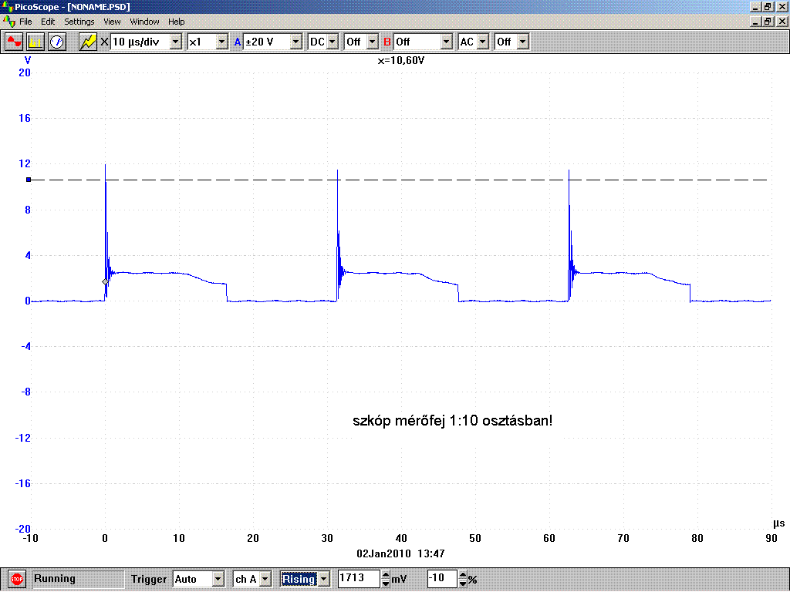The height and width of the screenshot is (592, 790).
Task: Expand channel B Off range dropdown
Action: (x=447, y=42)
